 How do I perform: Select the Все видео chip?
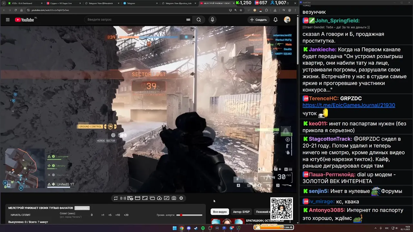220,212
